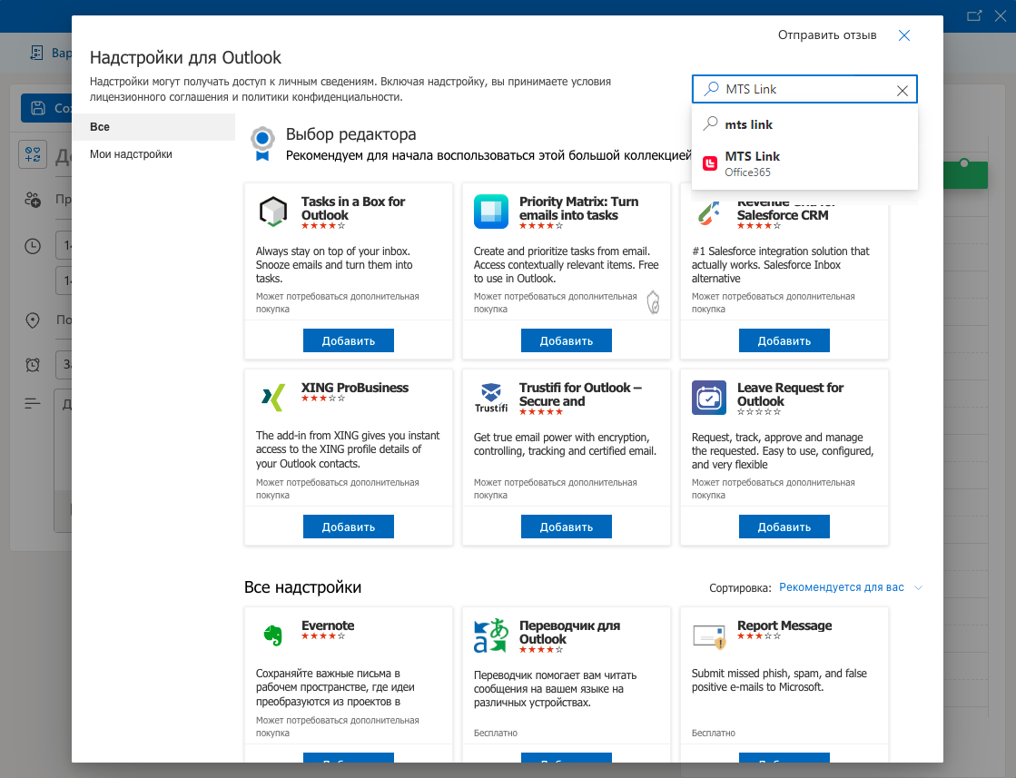Add the Salesforce CRM add-in

click(784, 340)
